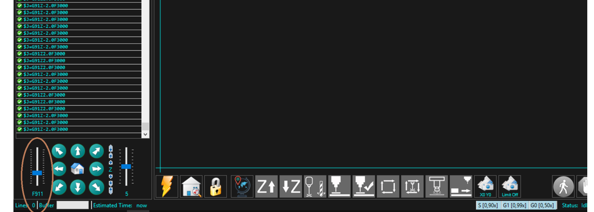The height and width of the screenshot is (212, 594).
Task: Click the S [0,90x] override indicator
Action: point(488,205)
